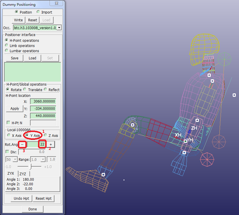This screenshot has height=215, width=239.
Task: Click the ankle joint marker on dummy
Action: coord(103,175)
